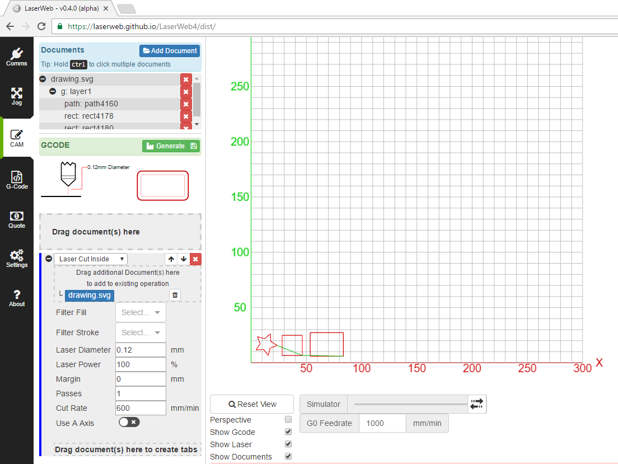Image resolution: width=618 pixels, height=464 pixels.
Task: Open the CAM panel
Action: coord(17,137)
